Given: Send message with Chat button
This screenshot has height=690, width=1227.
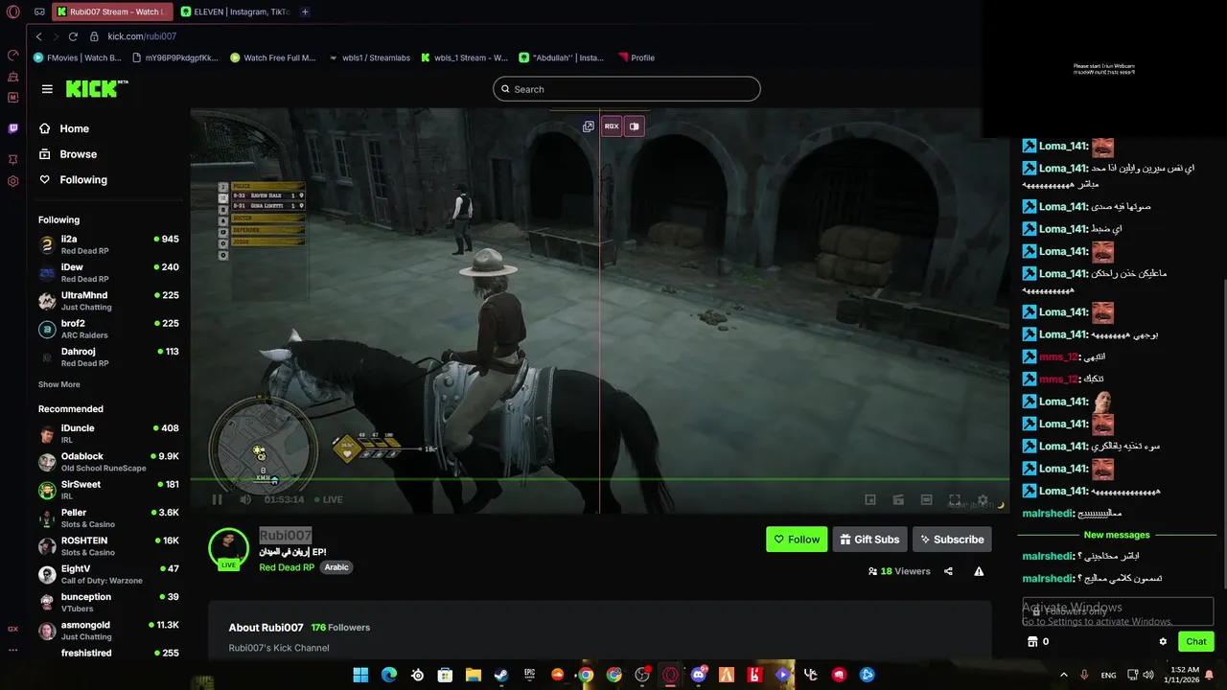Looking at the screenshot, I should click(1195, 642).
